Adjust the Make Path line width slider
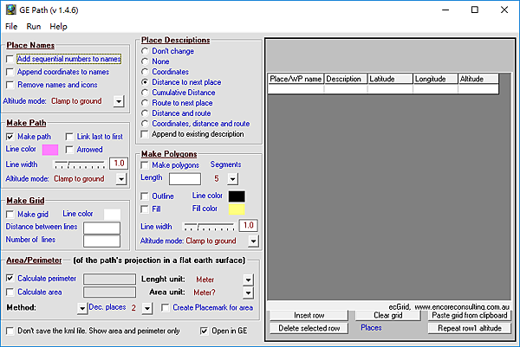Screen dimensions: 520x347 tap(79, 164)
